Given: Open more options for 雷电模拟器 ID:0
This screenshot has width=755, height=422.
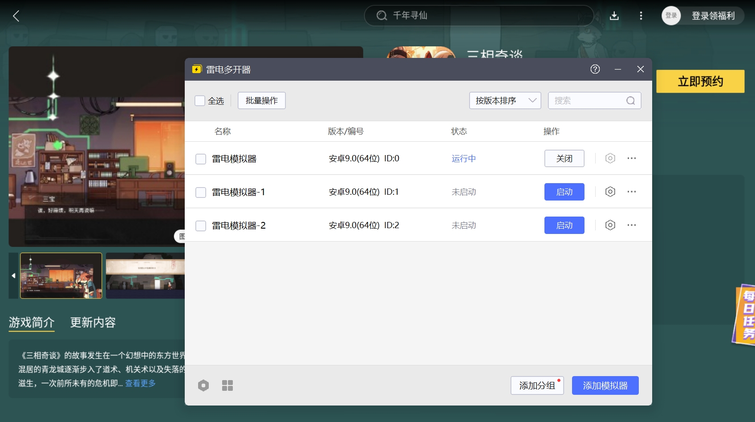Looking at the screenshot, I should point(632,158).
